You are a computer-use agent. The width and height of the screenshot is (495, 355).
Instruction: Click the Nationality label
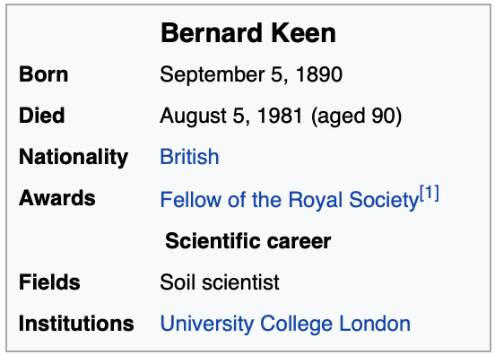[x=74, y=157]
